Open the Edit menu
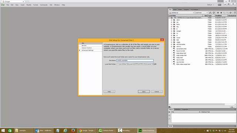Image resolution: width=237 pixels, height=133 pixels. [x=12, y=5]
